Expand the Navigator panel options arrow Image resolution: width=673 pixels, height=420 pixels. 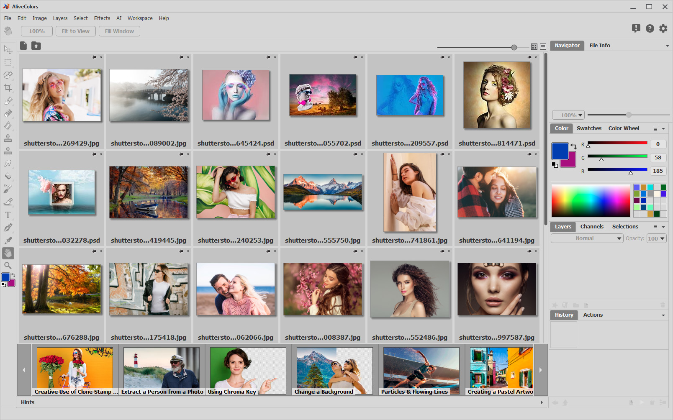point(668,46)
